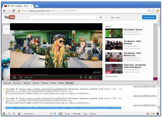Open a new browser tab
Viewport: 162px width, 117px height.
(x=37, y=6)
